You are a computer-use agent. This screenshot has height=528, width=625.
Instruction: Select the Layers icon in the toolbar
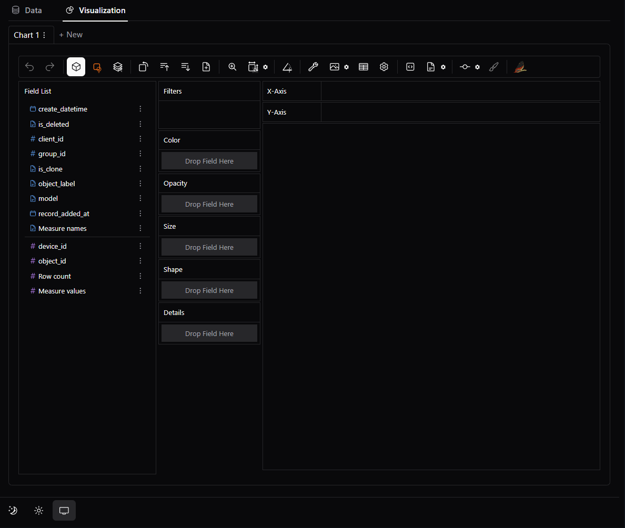(117, 67)
